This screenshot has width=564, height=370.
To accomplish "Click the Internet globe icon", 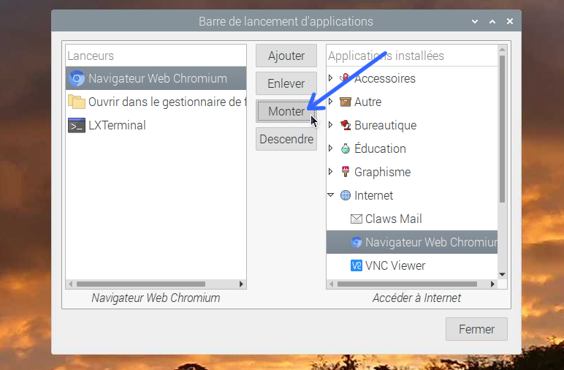I will pyautogui.click(x=346, y=195).
